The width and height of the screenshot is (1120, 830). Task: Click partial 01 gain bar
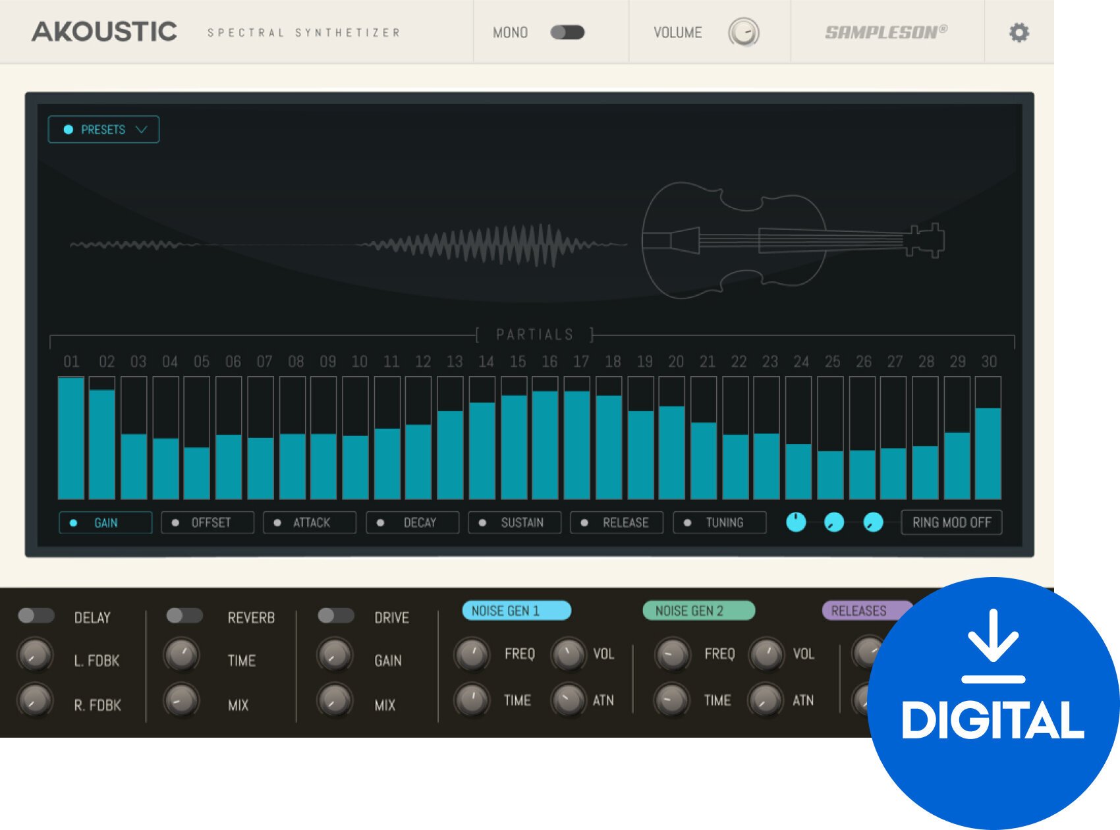point(71,438)
